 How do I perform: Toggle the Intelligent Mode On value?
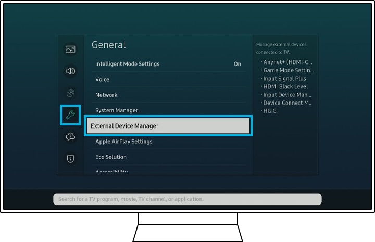pos(238,64)
